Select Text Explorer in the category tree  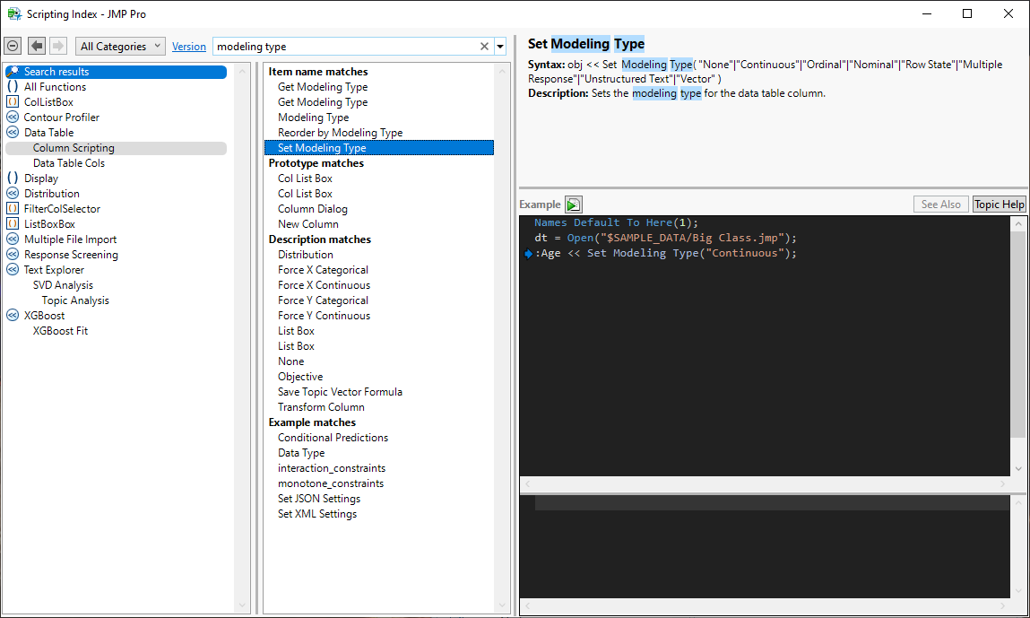pos(54,270)
